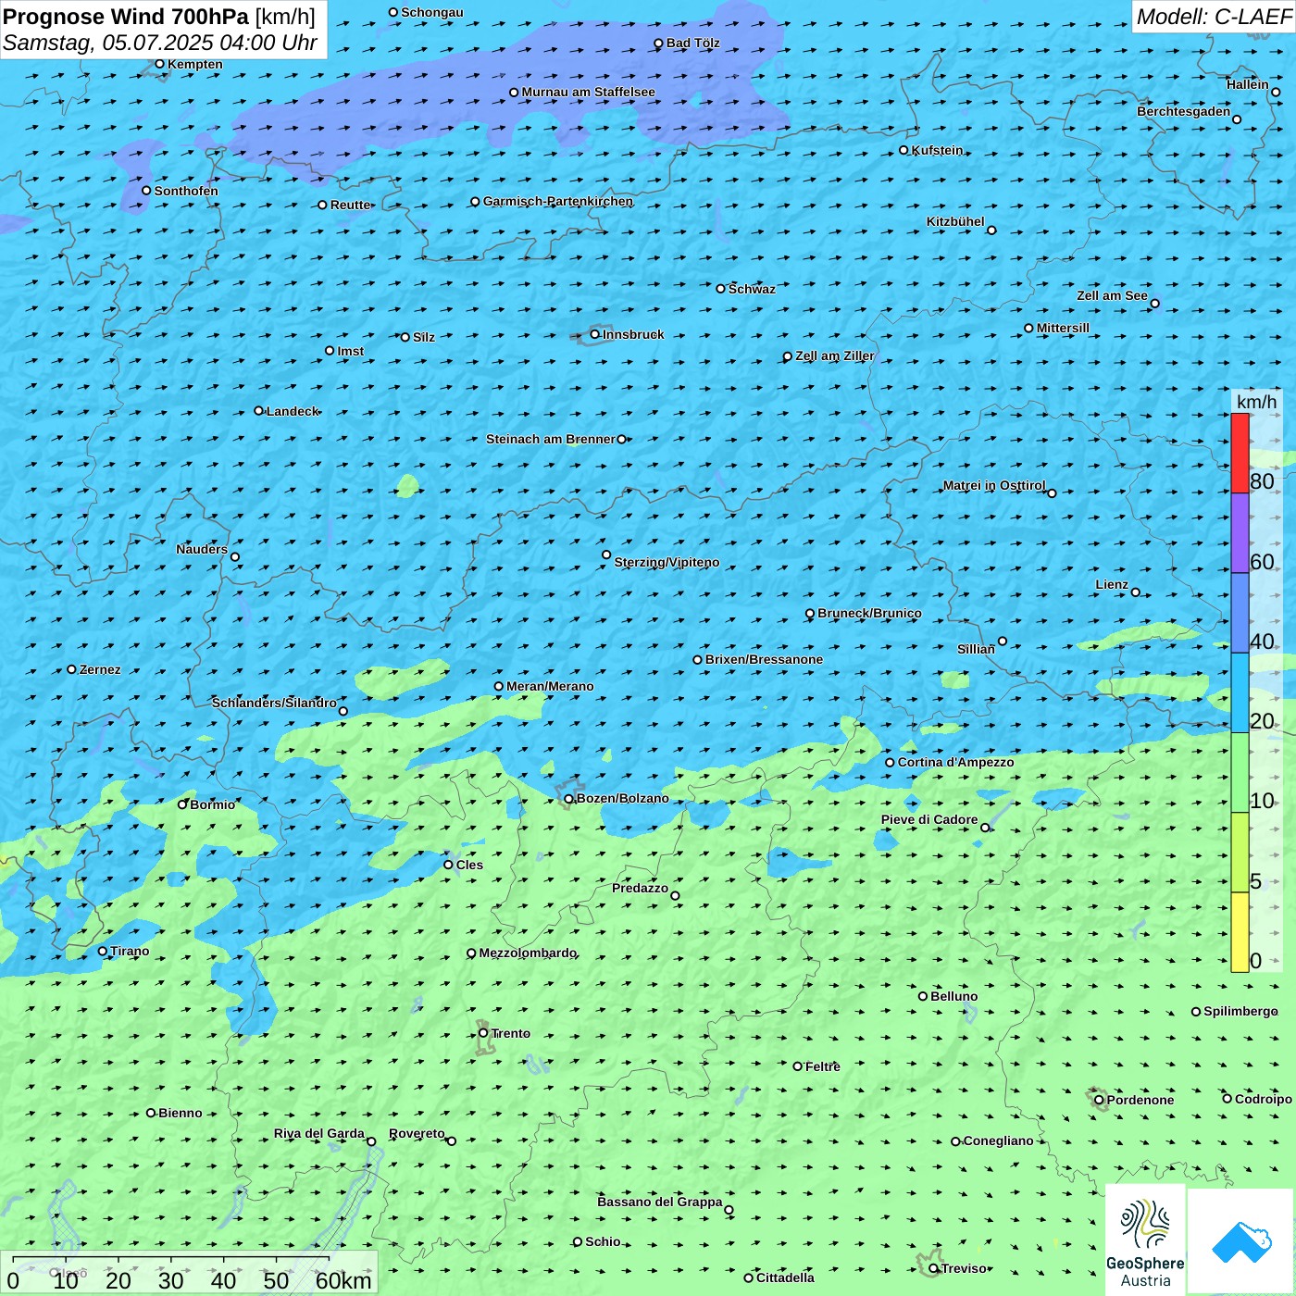Click the Nauders location dot
This screenshot has width=1296, height=1296.
coord(235,556)
